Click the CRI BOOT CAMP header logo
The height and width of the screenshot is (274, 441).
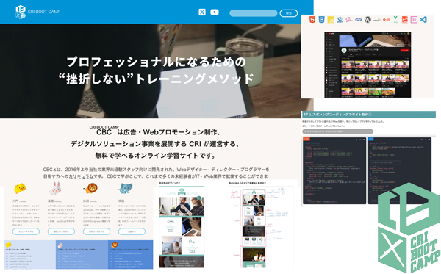37,12
